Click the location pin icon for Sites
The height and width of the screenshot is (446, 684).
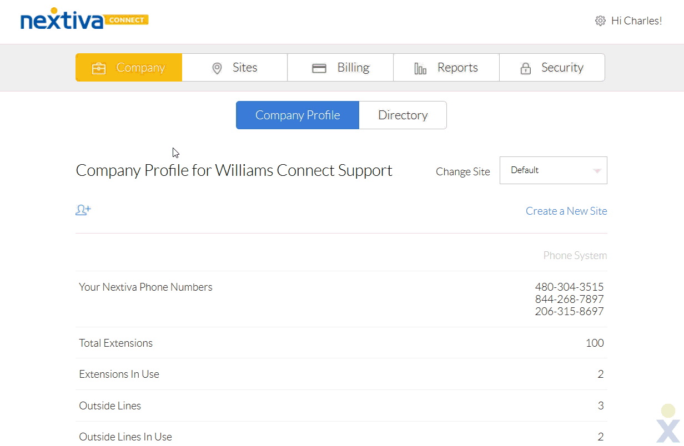[x=217, y=68]
